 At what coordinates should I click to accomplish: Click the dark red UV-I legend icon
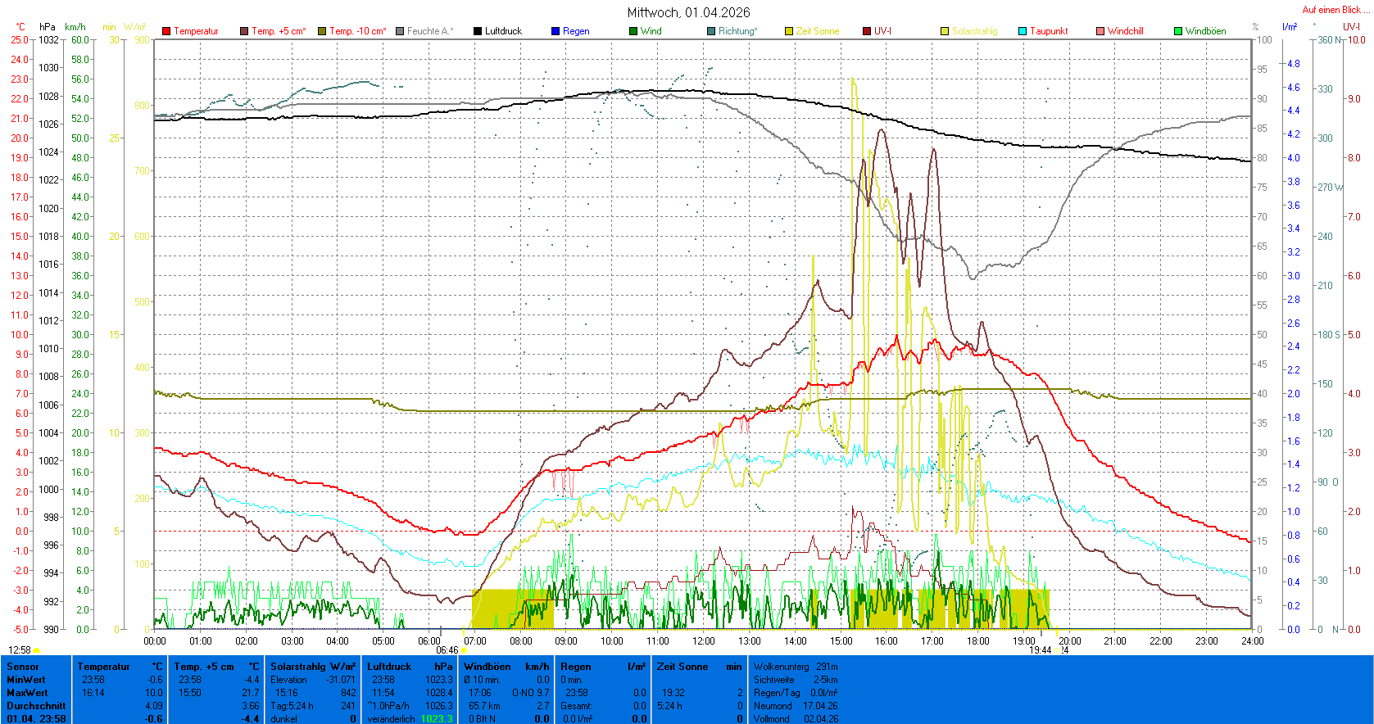(x=867, y=31)
